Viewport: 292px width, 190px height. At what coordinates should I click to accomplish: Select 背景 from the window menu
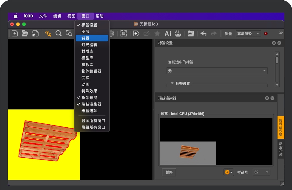(x=86, y=38)
